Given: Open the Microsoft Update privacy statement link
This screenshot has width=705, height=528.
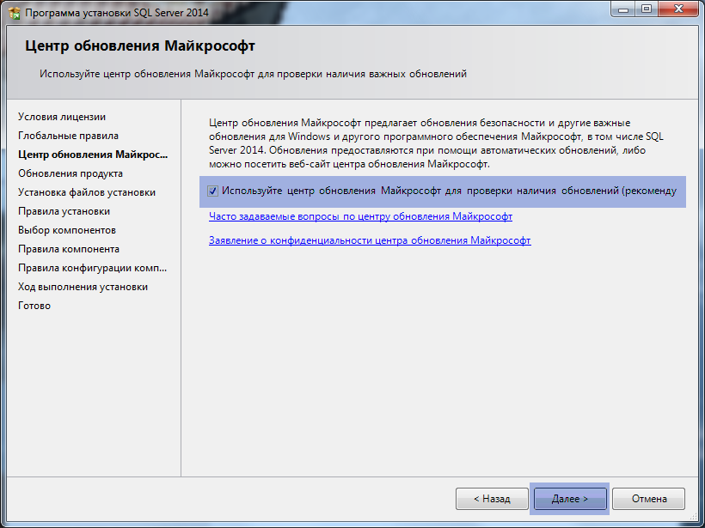Looking at the screenshot, I should pyautogui.click(x=370, y=240).
